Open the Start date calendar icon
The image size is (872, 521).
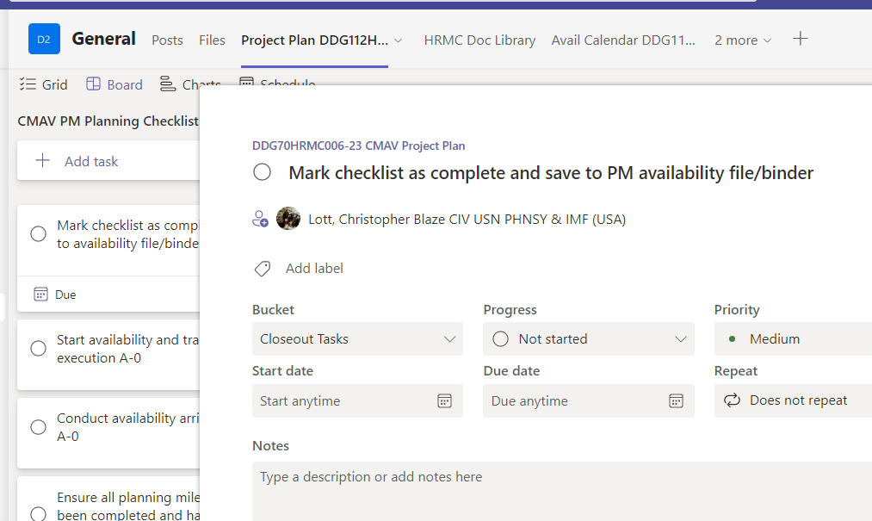coord(444,400)
